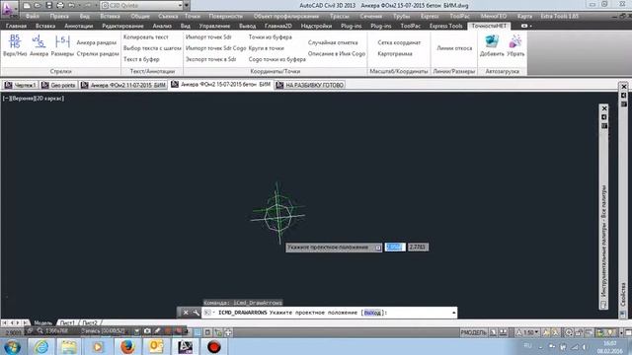Close the command line with X icon
This screenshot has width=632, height=355.
(x=186, y=313)
